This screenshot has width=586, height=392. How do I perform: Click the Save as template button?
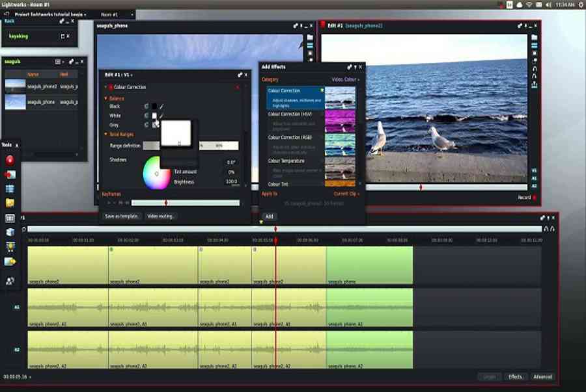pos(122,216)
